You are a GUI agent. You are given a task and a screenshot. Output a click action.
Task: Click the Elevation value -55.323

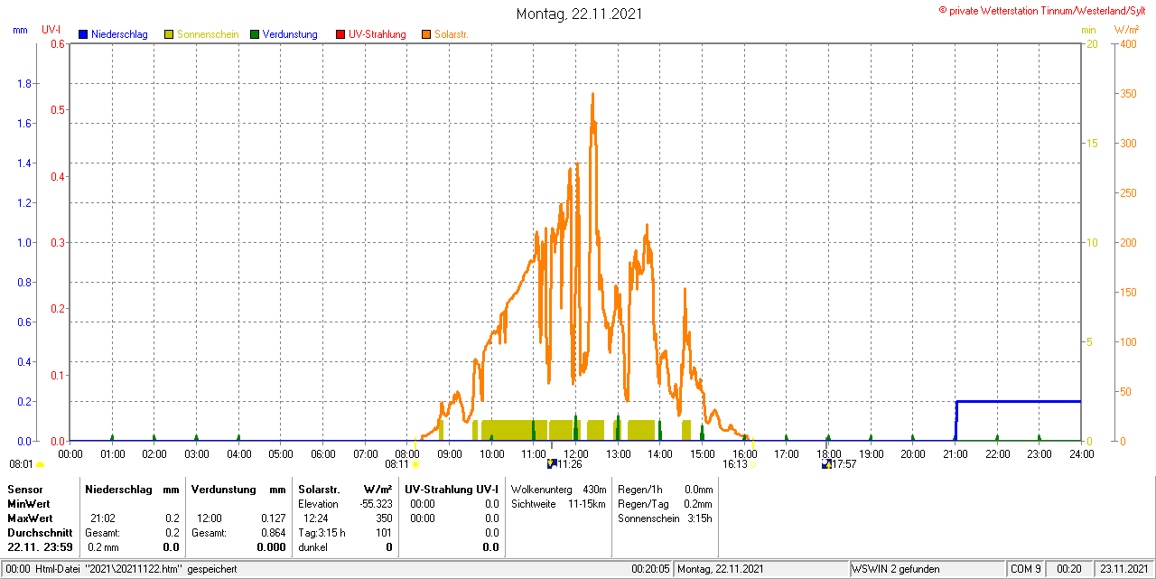click(375, 504)
